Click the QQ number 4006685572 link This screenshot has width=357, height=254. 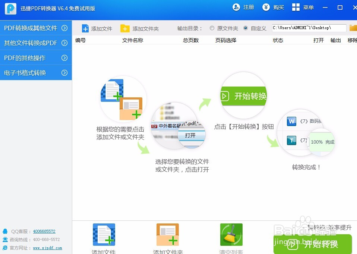[44, 231]
